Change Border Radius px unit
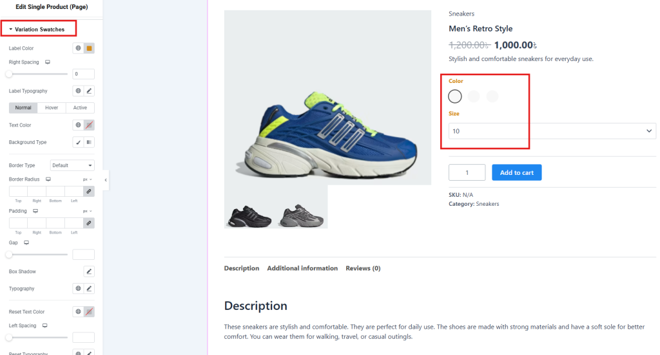The image size is (660, 355). click(87, 179)
